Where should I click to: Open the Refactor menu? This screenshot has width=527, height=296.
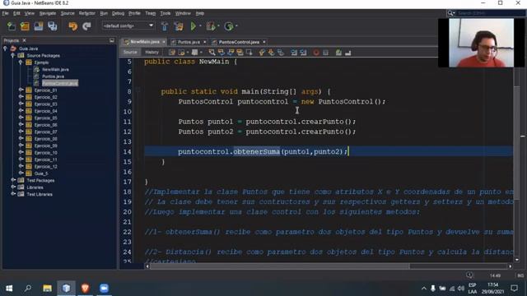coord(87,13)
